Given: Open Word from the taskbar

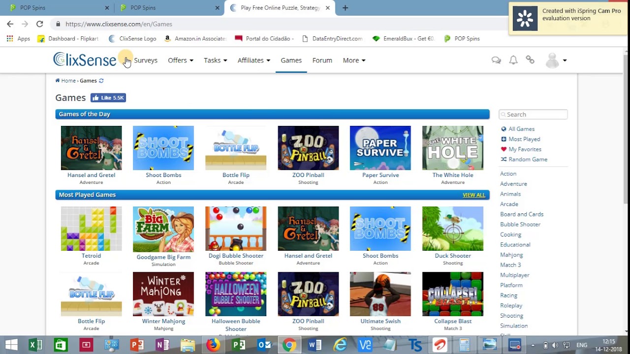Looking at the screenshot, I should [315, 345].
